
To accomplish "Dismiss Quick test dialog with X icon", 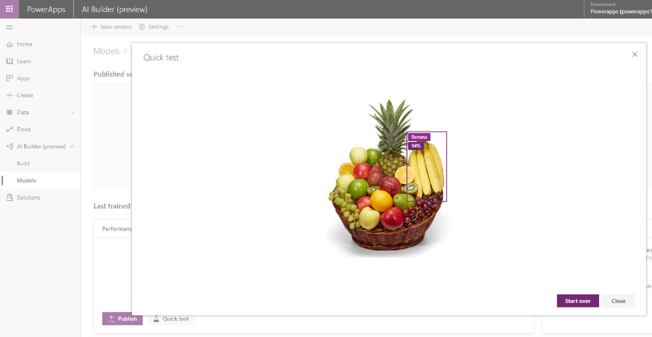I will pos(635,55).
